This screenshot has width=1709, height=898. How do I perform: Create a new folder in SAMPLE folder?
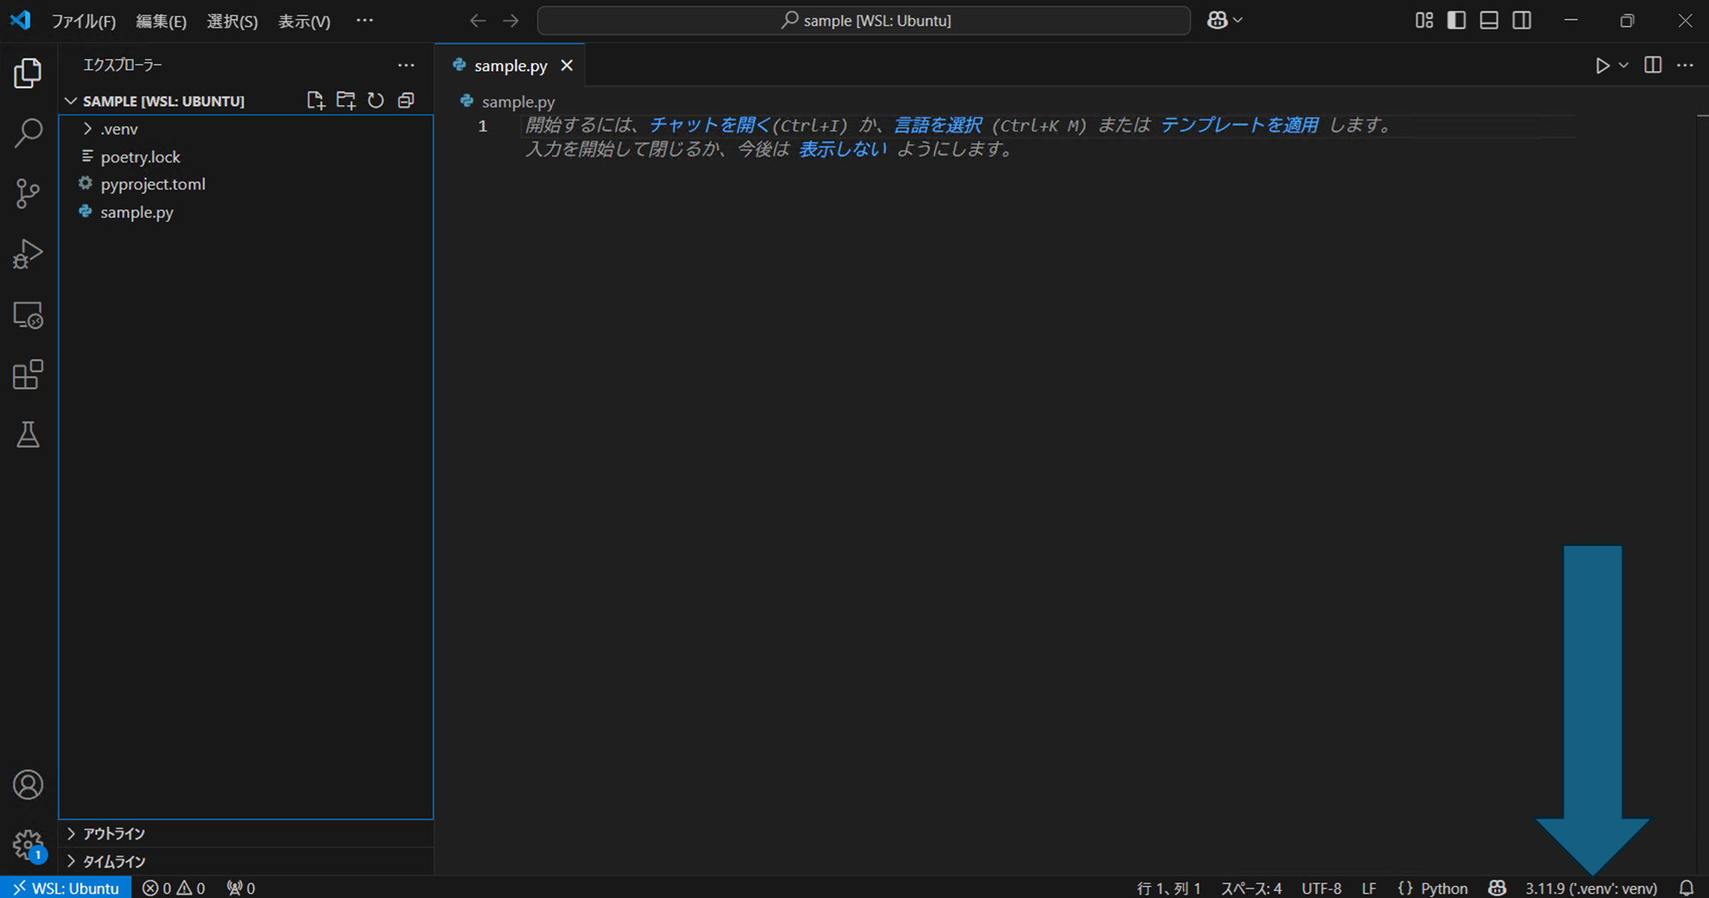click(345, 101)
